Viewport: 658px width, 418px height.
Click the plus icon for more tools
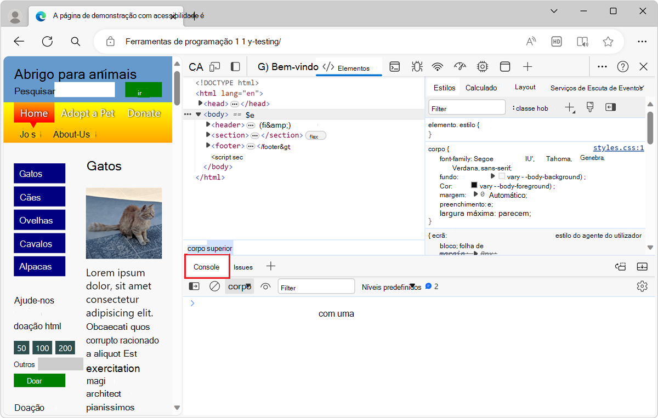click(527, 67)
